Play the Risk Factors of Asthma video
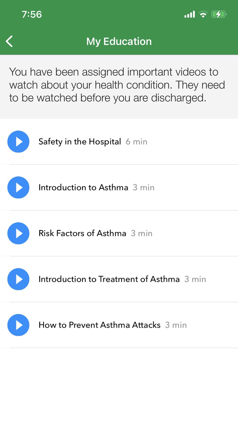The height and width of the screenshot is (424, 238). point(18,233)
